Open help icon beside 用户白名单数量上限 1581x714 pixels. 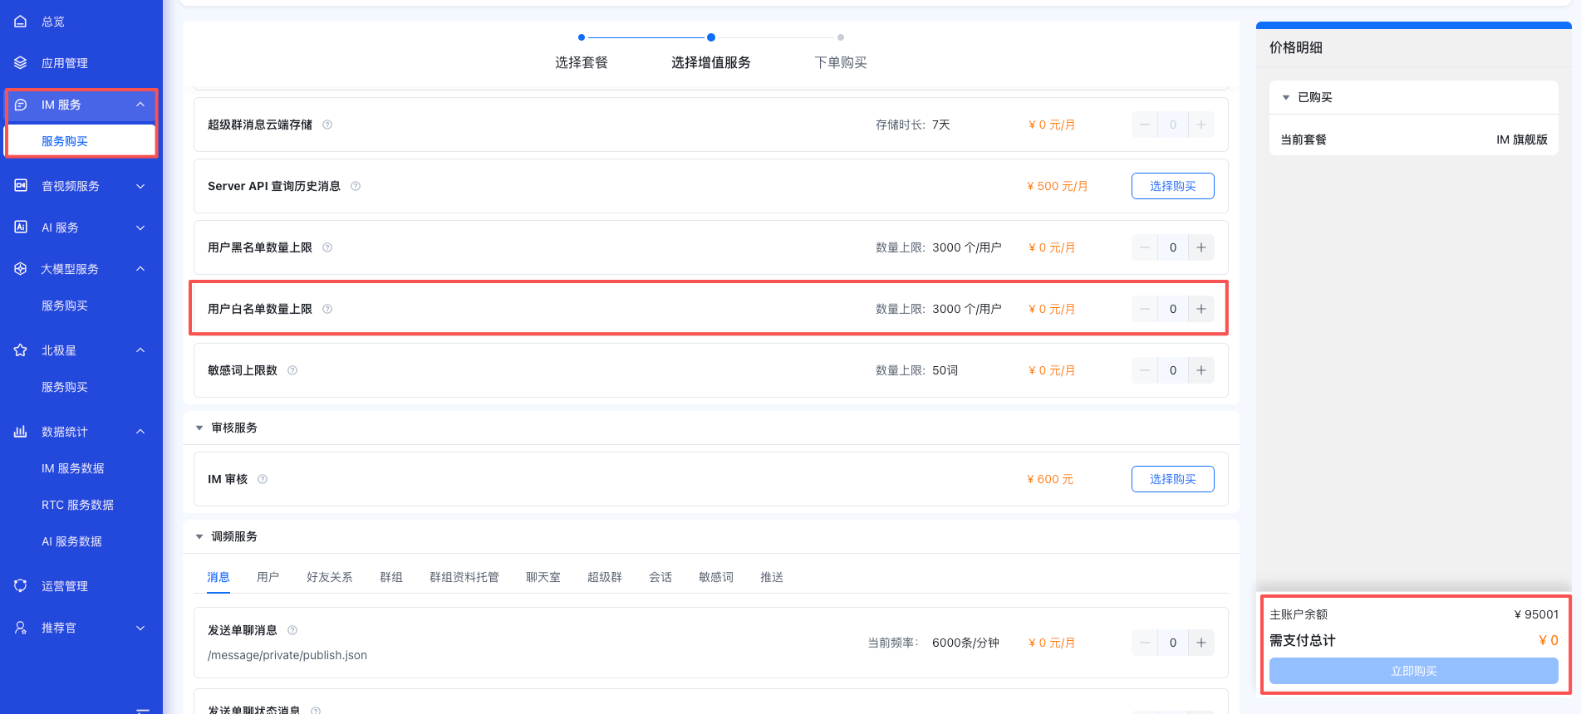coord(327,309)
